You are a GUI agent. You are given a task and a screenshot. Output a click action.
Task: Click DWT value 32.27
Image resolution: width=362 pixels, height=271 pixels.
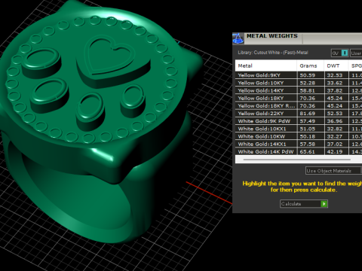(x=335, y=136)
